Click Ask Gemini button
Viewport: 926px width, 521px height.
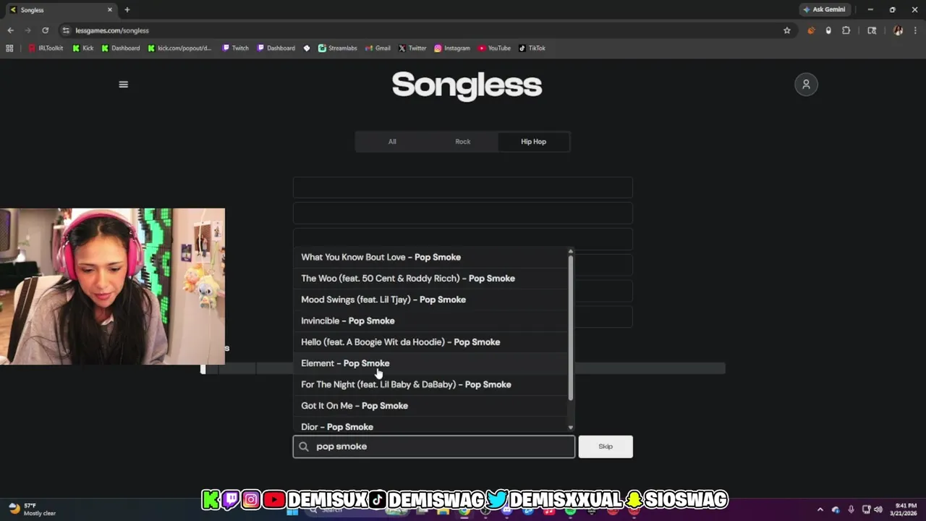pyautogui.click(x=824, y=9)
